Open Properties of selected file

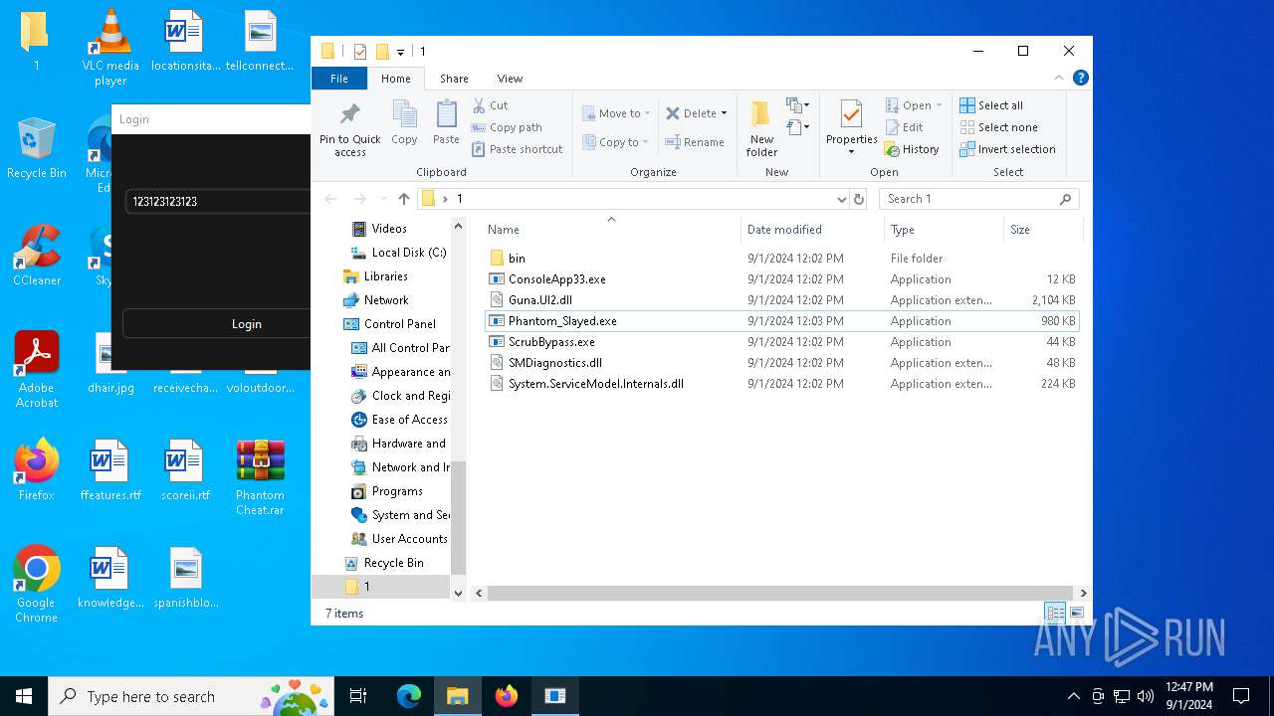point(851,128)
